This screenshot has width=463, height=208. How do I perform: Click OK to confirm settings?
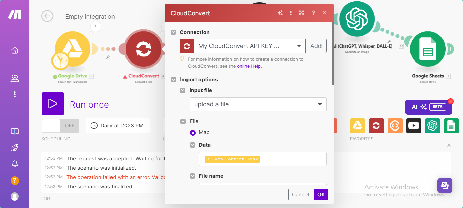[x=321, y=194]
